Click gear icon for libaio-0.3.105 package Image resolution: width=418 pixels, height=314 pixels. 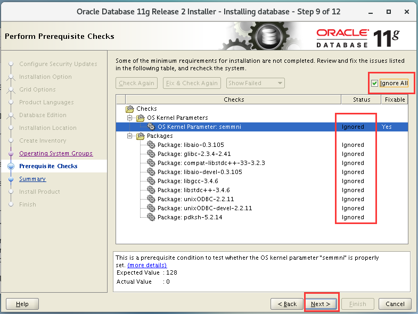pos(151,145)
